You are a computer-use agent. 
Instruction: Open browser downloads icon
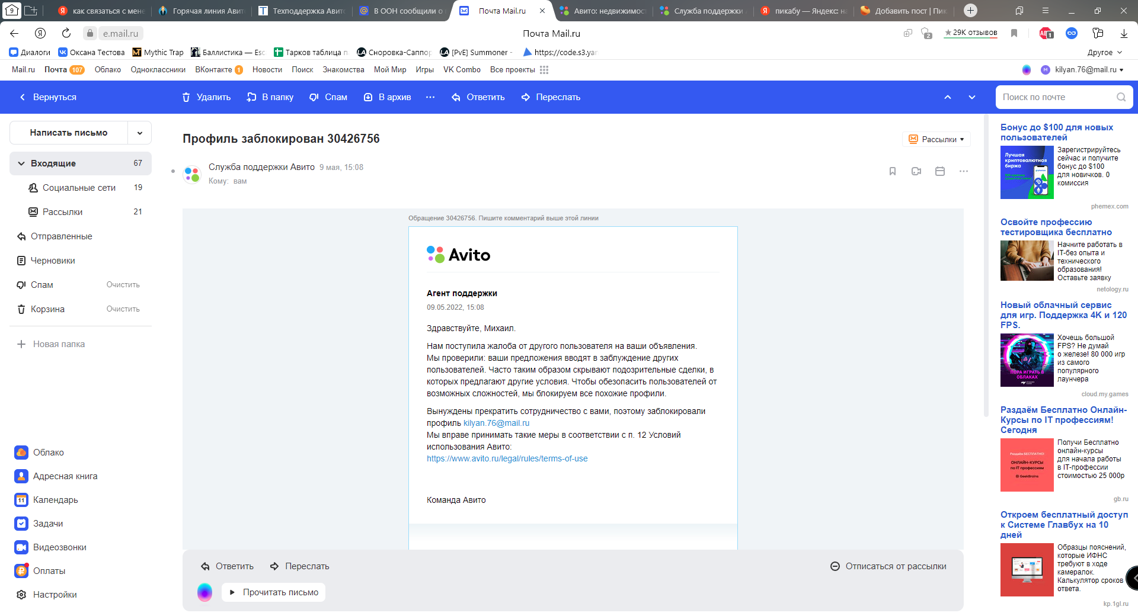click(x=1124, y=33)
